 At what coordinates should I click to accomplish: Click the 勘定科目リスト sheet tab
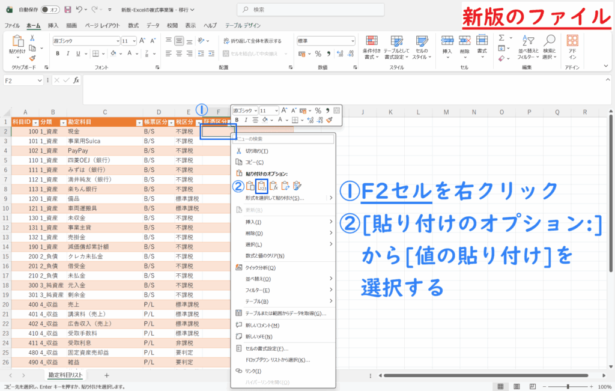tap(65, 375)
